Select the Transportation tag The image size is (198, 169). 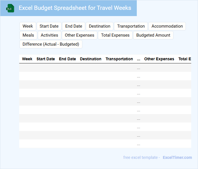[x=131, y=26]
